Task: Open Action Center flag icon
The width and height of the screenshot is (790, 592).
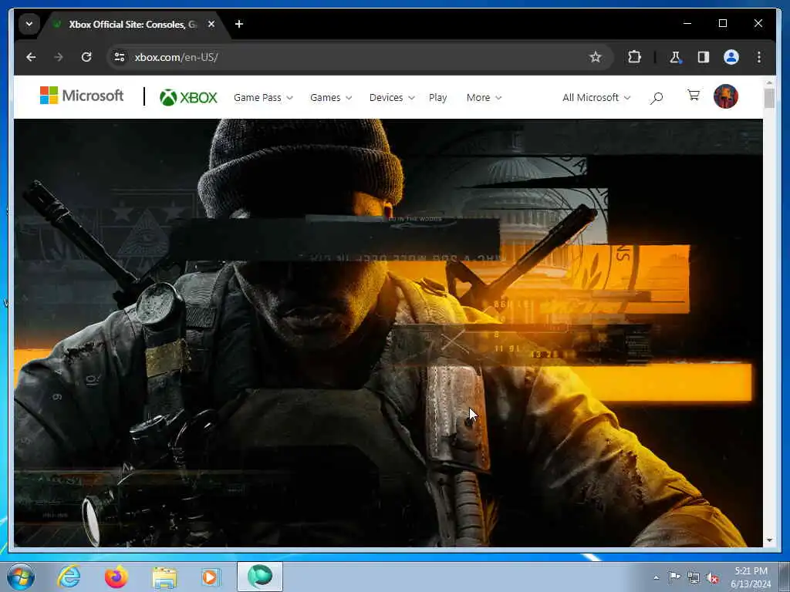Action: (674, 577)
